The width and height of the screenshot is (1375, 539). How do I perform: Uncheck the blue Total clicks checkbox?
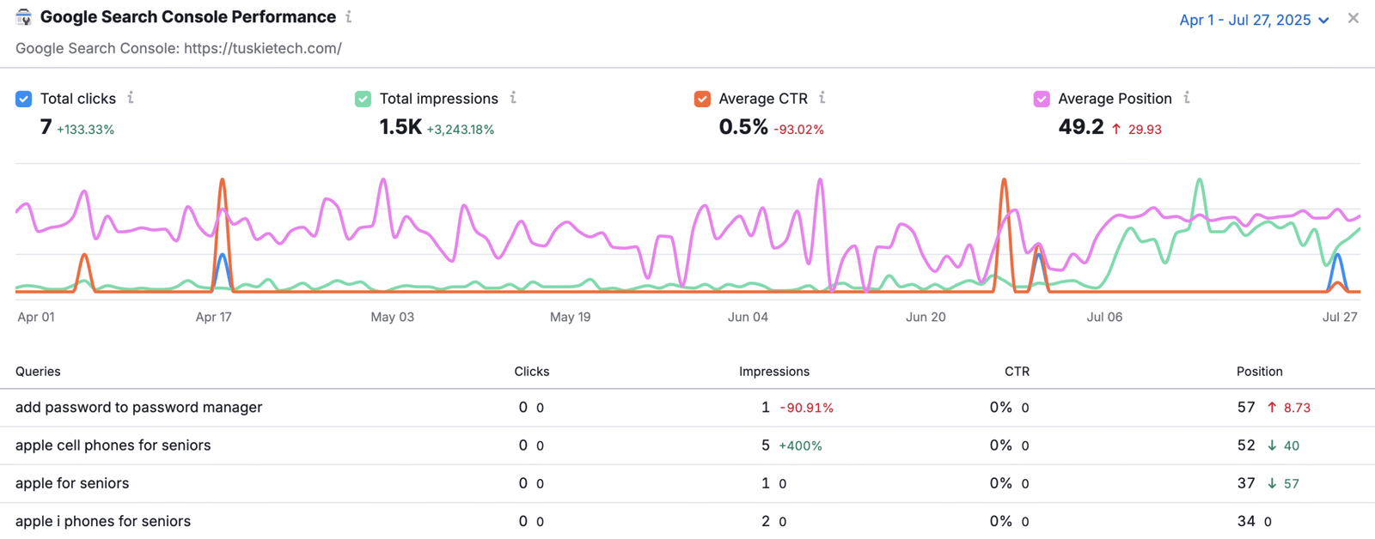point(24,99)
